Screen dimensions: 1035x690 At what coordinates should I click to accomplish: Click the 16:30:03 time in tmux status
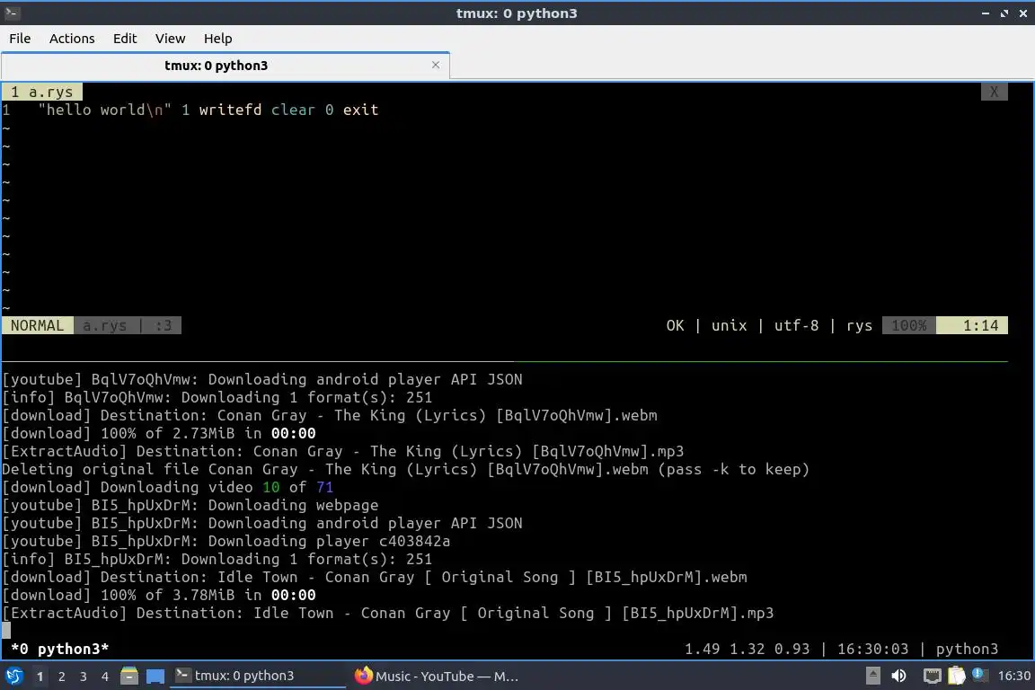click(x=872, y=649)
